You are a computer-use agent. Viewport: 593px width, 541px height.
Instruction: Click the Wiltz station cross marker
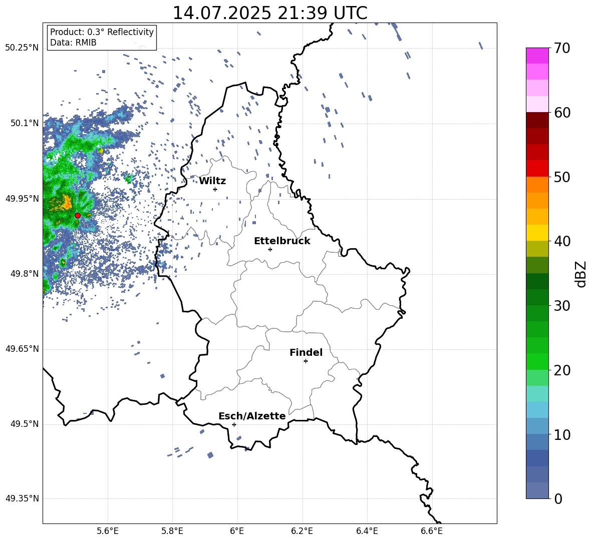(215, 189)
